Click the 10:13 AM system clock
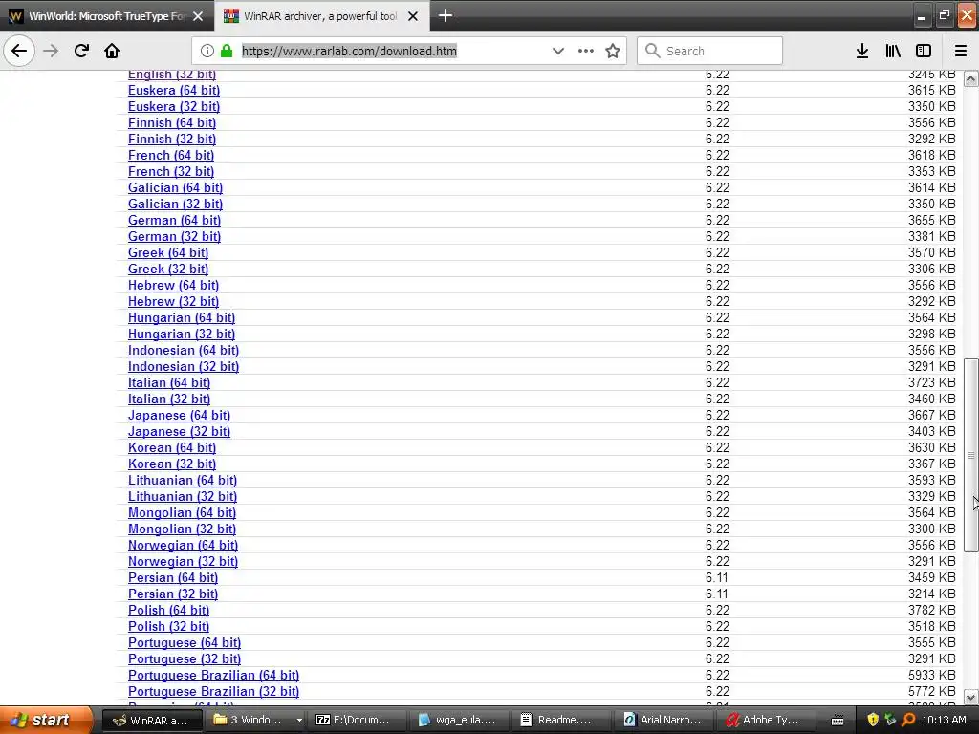This screenshot has height=734, width=979. point(944,720)
